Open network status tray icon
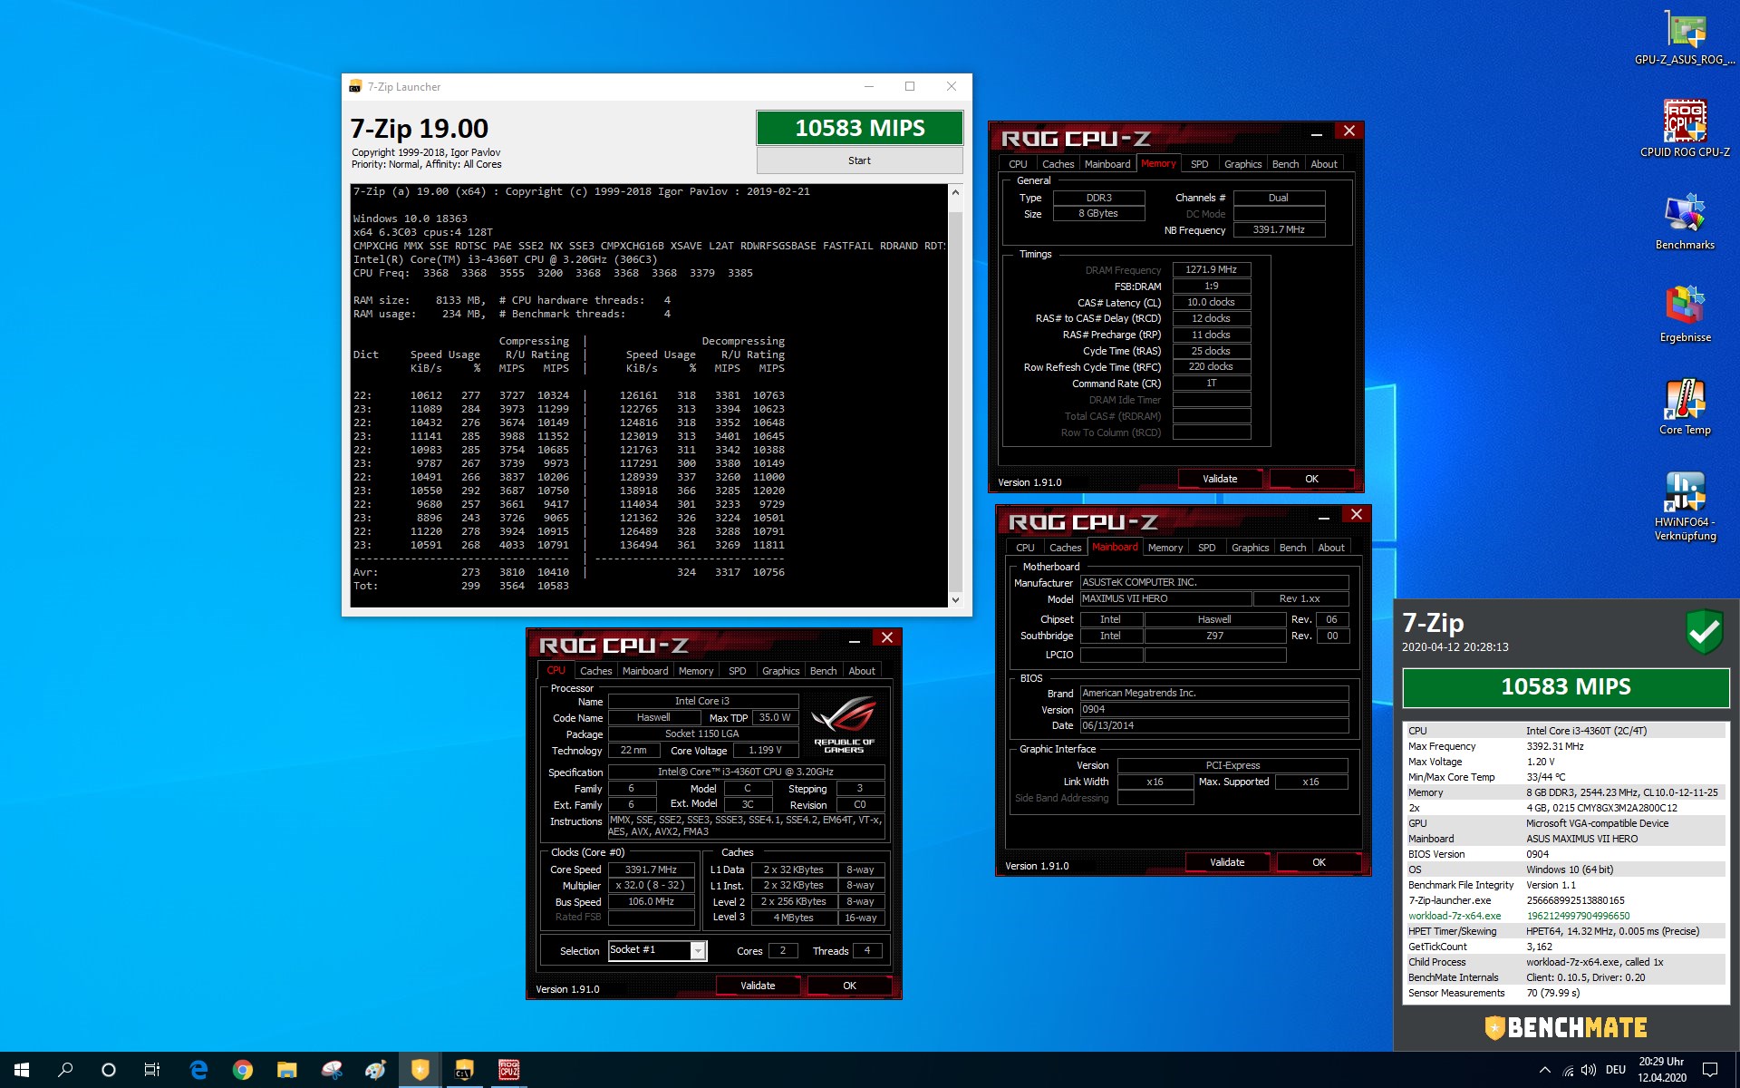Screen dimensions: 1740x1088 point(1568,1070)
